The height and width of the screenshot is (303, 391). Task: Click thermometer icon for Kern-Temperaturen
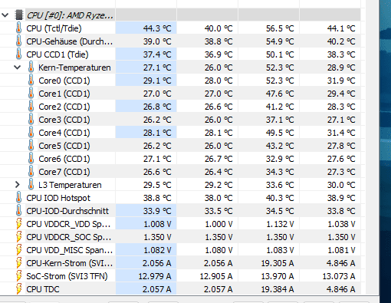(x=31, y=68)
